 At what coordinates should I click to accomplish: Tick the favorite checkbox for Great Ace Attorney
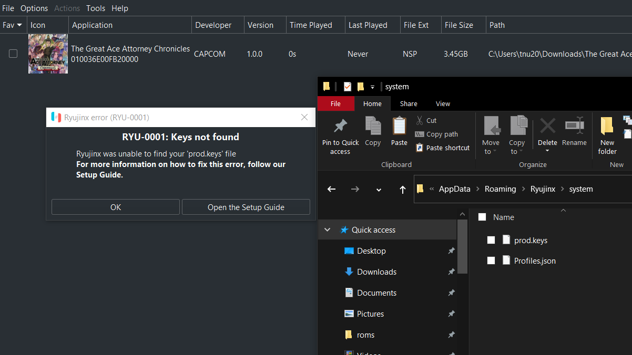point(13,54)
